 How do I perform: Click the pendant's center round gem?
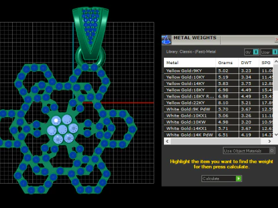[x=63, y=129]
